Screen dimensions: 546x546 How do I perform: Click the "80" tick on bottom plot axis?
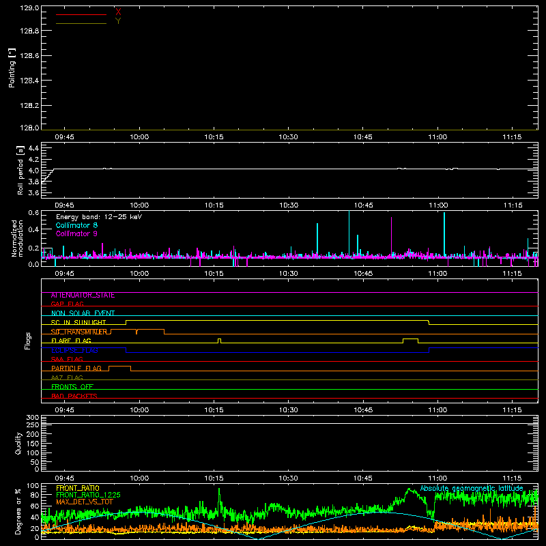(x=35, y=495)
